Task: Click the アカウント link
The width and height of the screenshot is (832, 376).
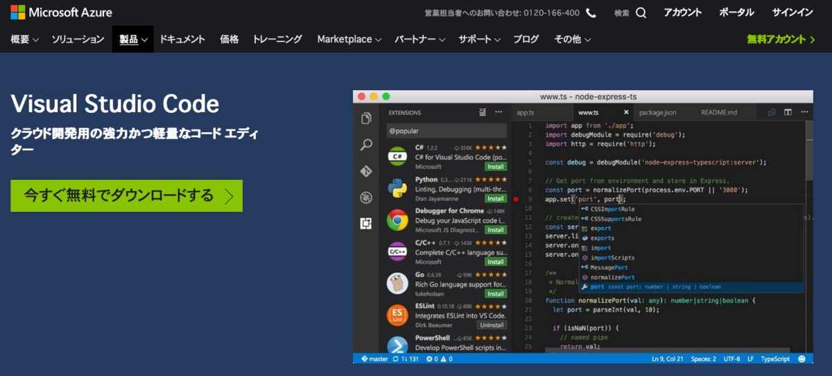Action: click(683, 12)
